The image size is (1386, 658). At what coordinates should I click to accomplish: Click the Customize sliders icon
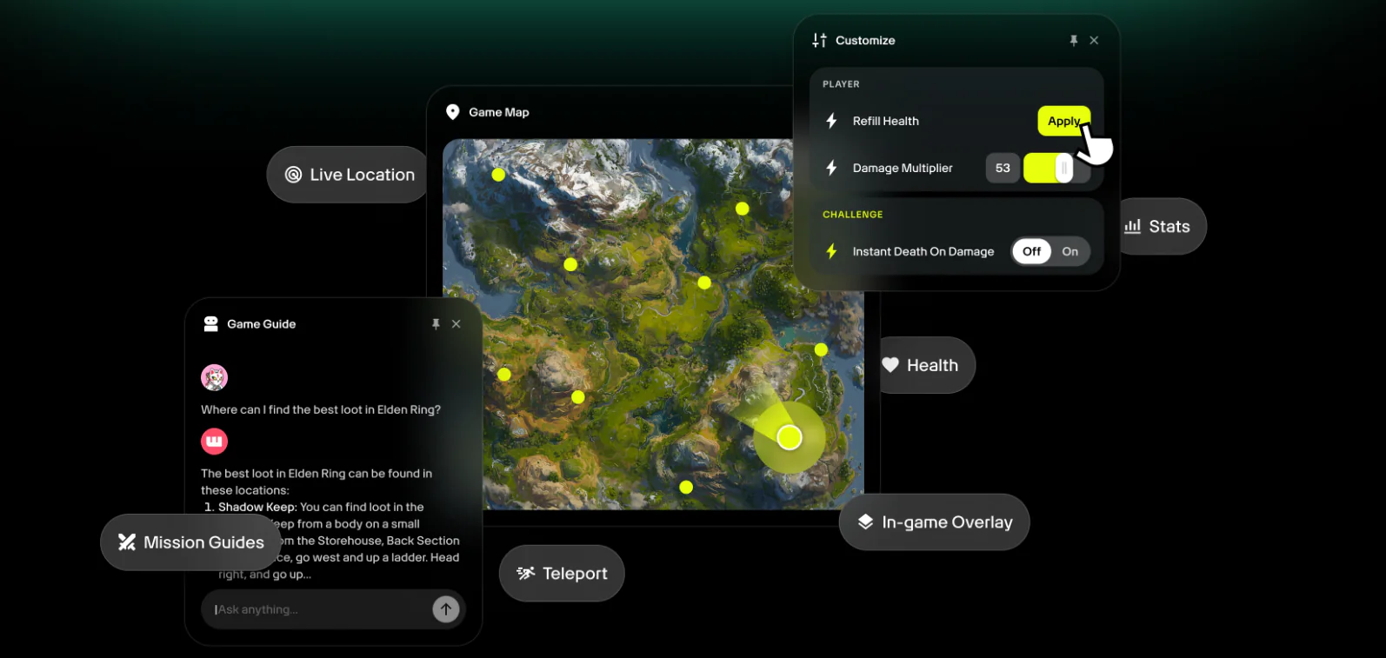pos(819,41)
